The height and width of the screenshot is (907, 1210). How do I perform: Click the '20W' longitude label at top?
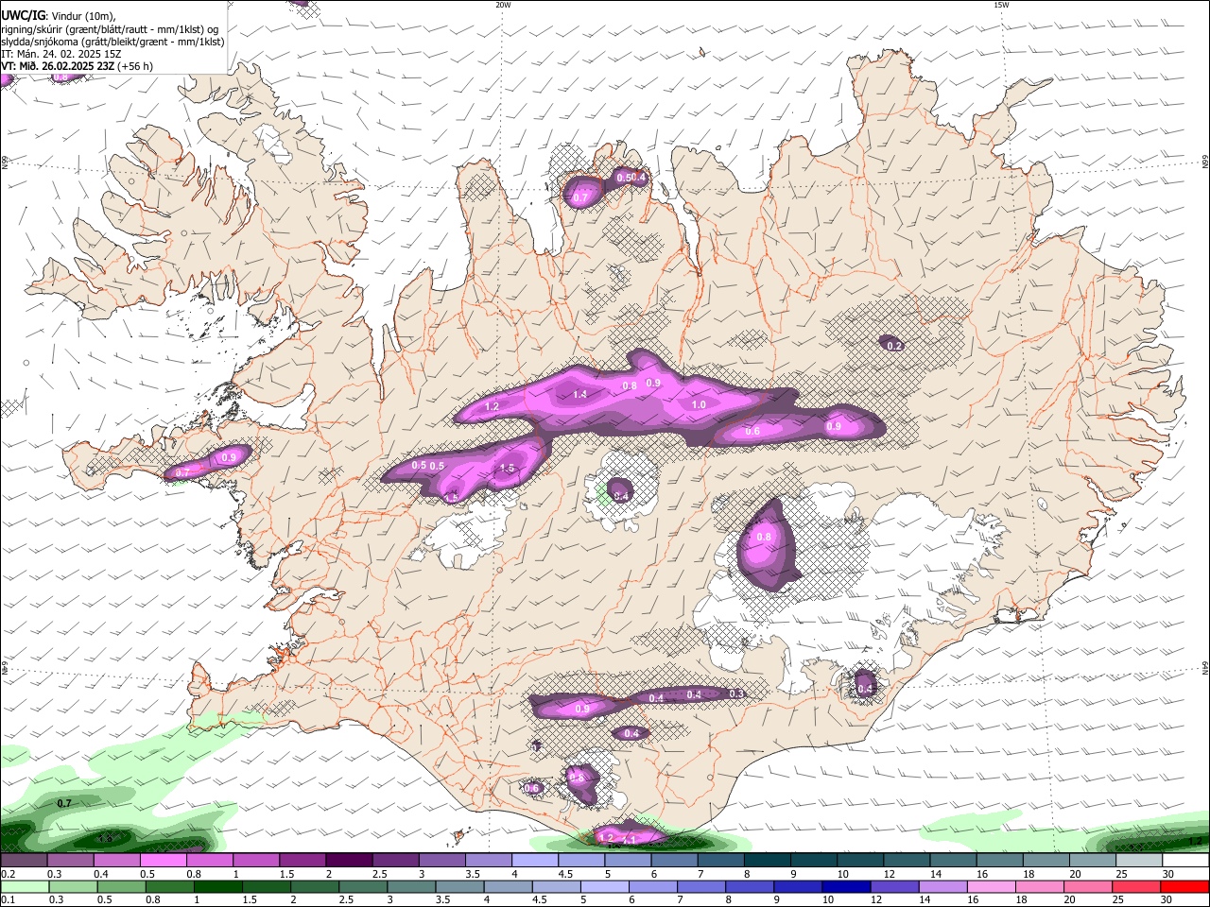503,5
